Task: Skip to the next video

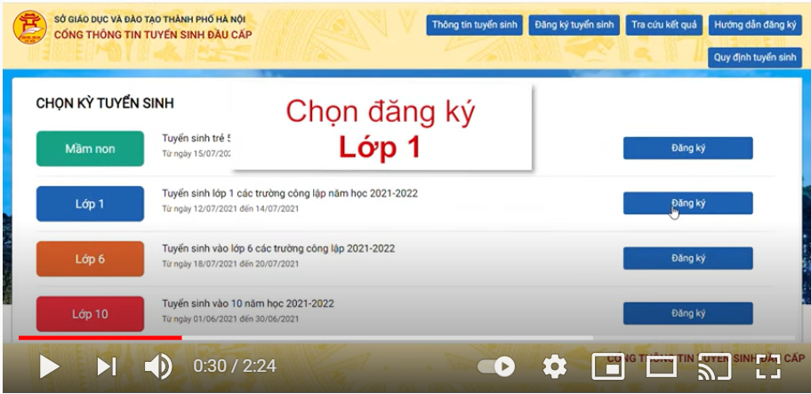Action: click(107, 366)
